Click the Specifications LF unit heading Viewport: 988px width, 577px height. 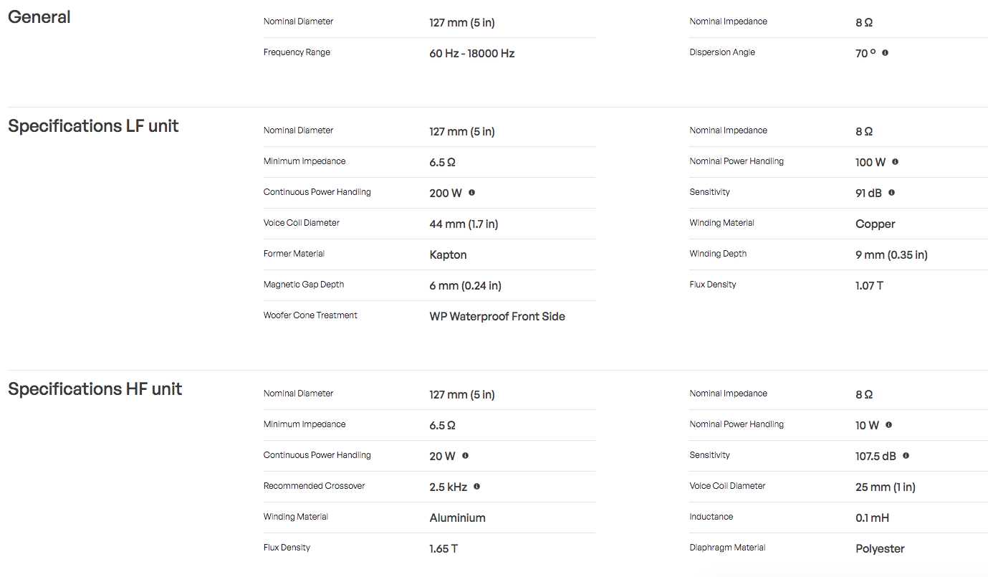(x=93, y=126)
